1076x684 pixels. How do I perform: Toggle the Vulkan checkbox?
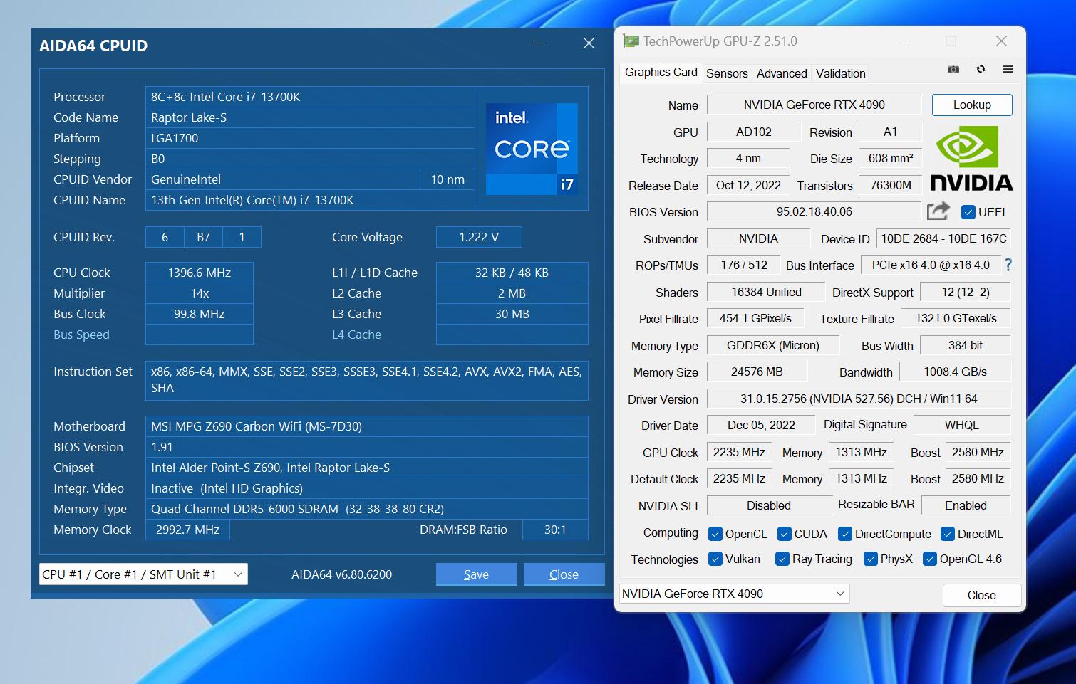coord(715,559)
